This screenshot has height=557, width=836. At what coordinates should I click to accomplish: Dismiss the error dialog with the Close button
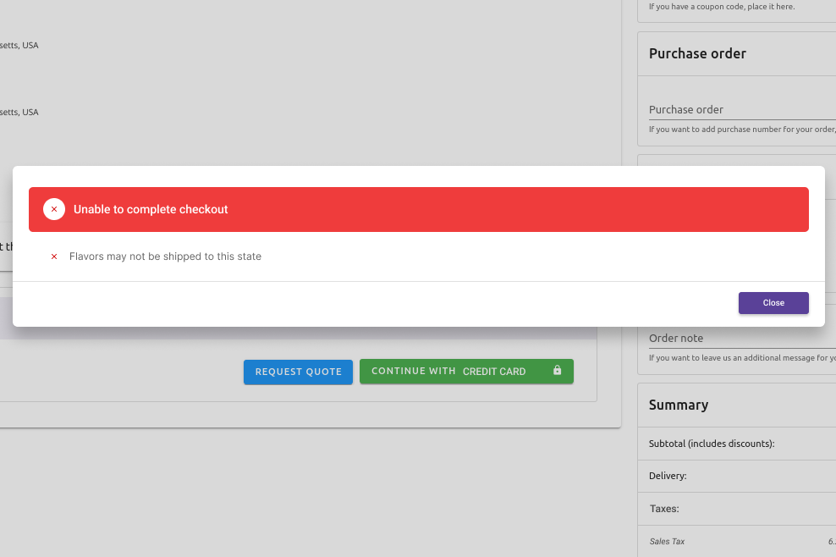pyautogui.click(x=773, y=303)
